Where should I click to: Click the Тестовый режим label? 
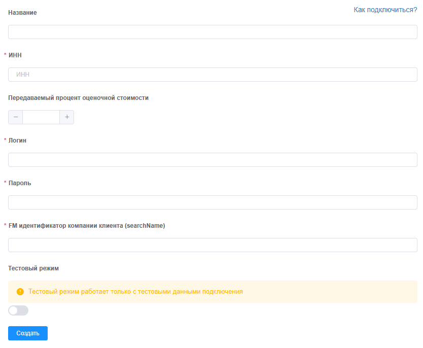pyautogui.click(x=33, y=268)
